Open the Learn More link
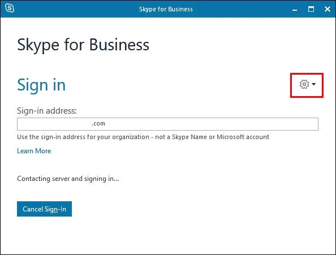Viewport: 336px width, 255px height. 34,151
